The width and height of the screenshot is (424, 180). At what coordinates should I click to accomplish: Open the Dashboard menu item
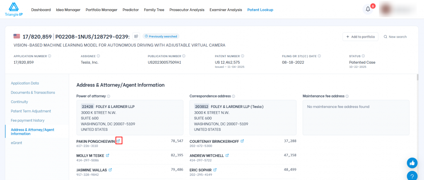pos(41,10)
